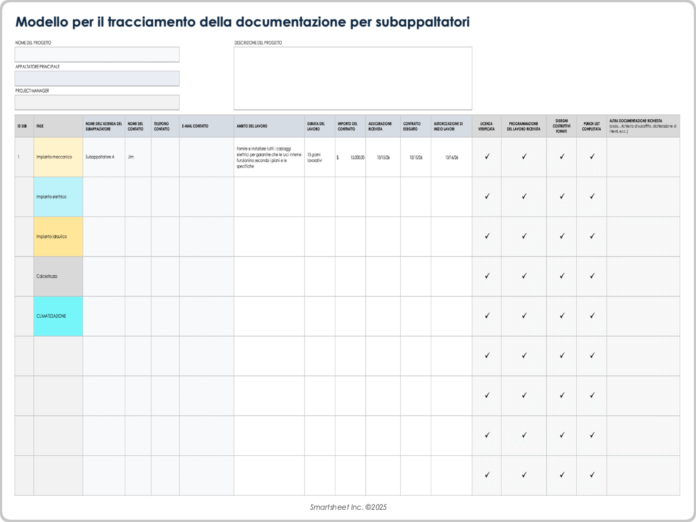Select the contact name Jim cell

[x=138, y=157]
